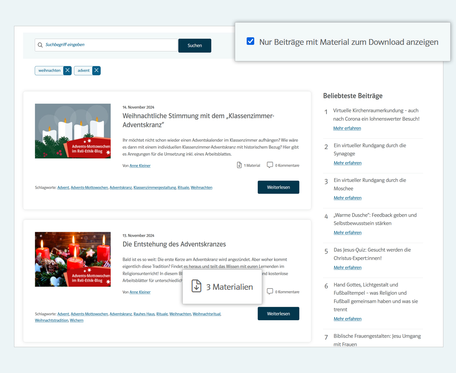
Task: Open title Weihnachtliche Stimmung mit dem Klassenzimmer-Adventskranz
Action: point(198,121)
